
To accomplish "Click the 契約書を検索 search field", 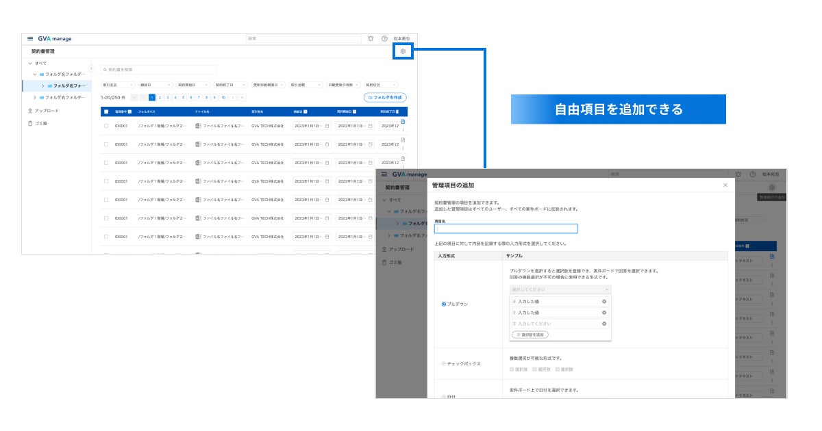I will [158, 70].
